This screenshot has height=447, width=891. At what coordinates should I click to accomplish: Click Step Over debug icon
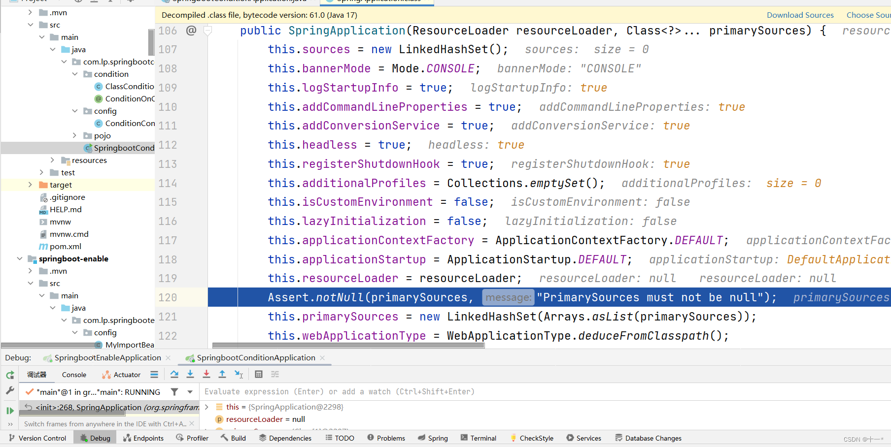pyautogui.click(x=174, y=375)
